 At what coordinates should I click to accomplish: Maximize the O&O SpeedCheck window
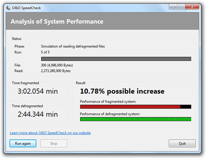[x=181, y=6]
